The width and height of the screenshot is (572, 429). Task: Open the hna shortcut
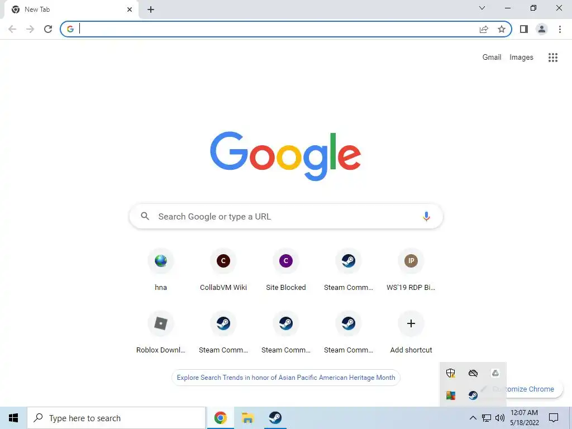(161, 269)
